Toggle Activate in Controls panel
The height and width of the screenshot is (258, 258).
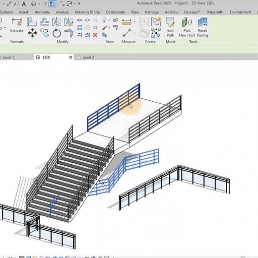(16, 25)
